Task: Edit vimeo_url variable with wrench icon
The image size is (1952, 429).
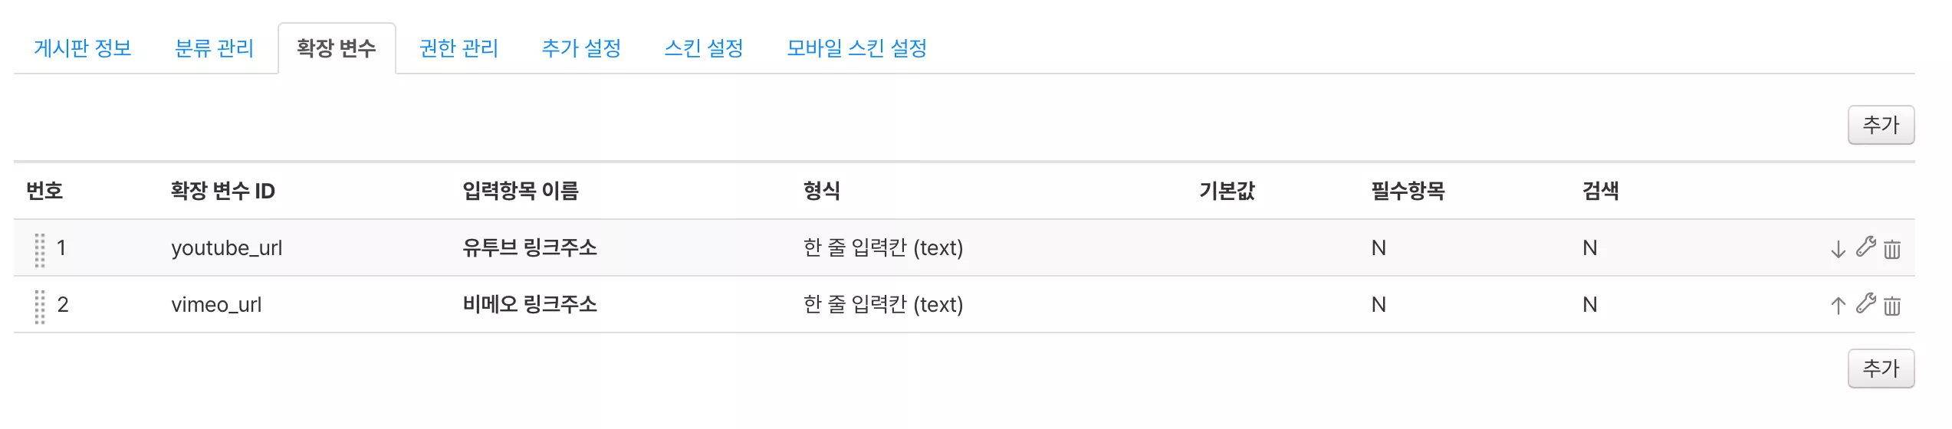Action: [1866, 303]
